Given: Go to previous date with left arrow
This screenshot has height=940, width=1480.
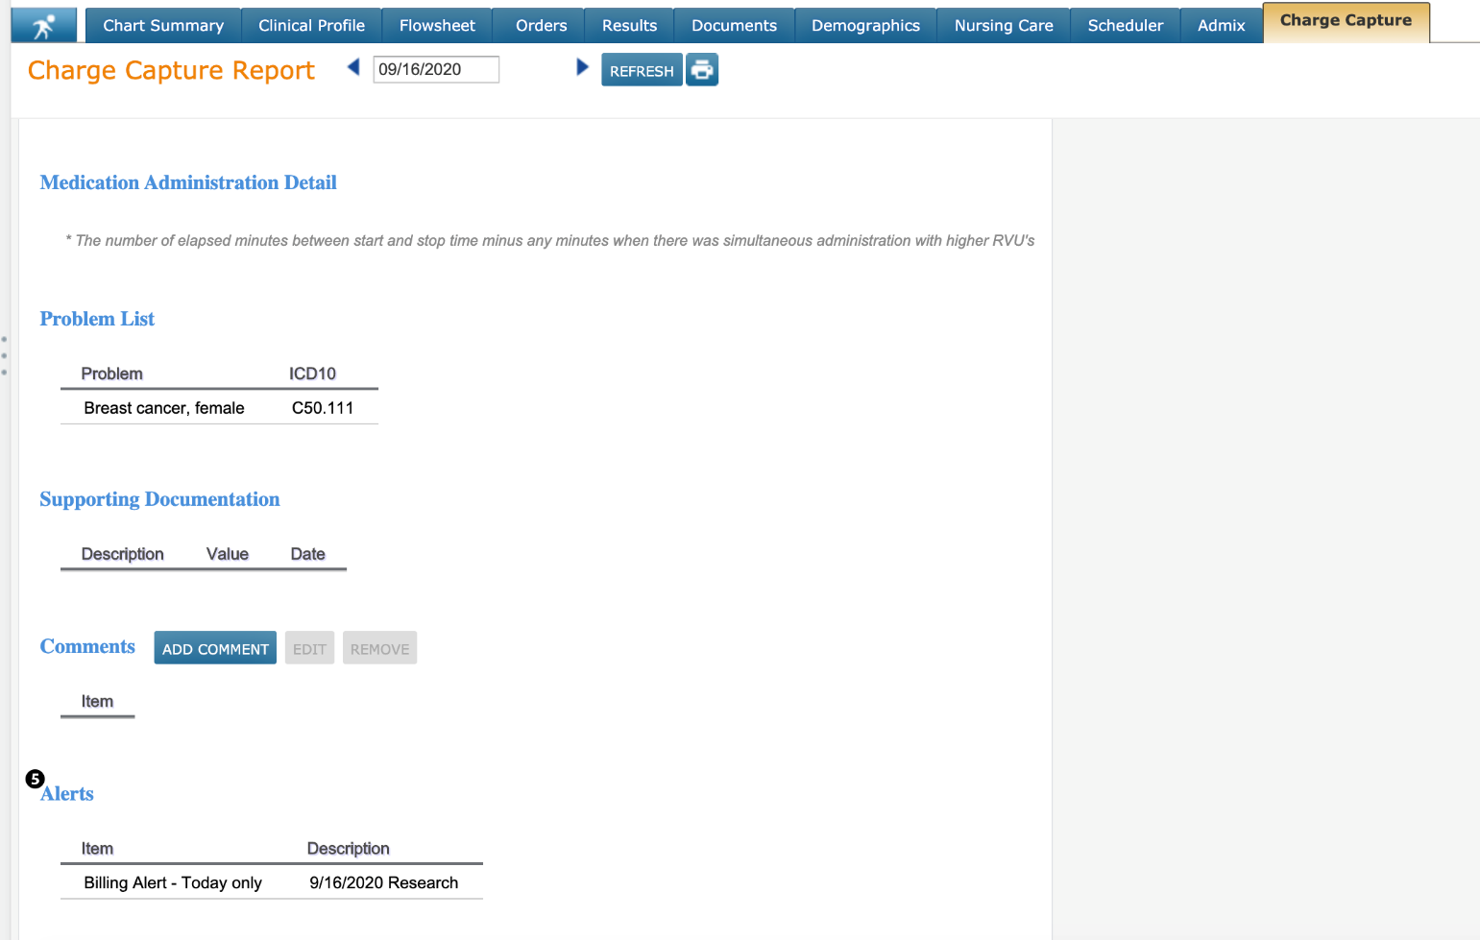Looking at the screenshot, I should coord(353,67).
